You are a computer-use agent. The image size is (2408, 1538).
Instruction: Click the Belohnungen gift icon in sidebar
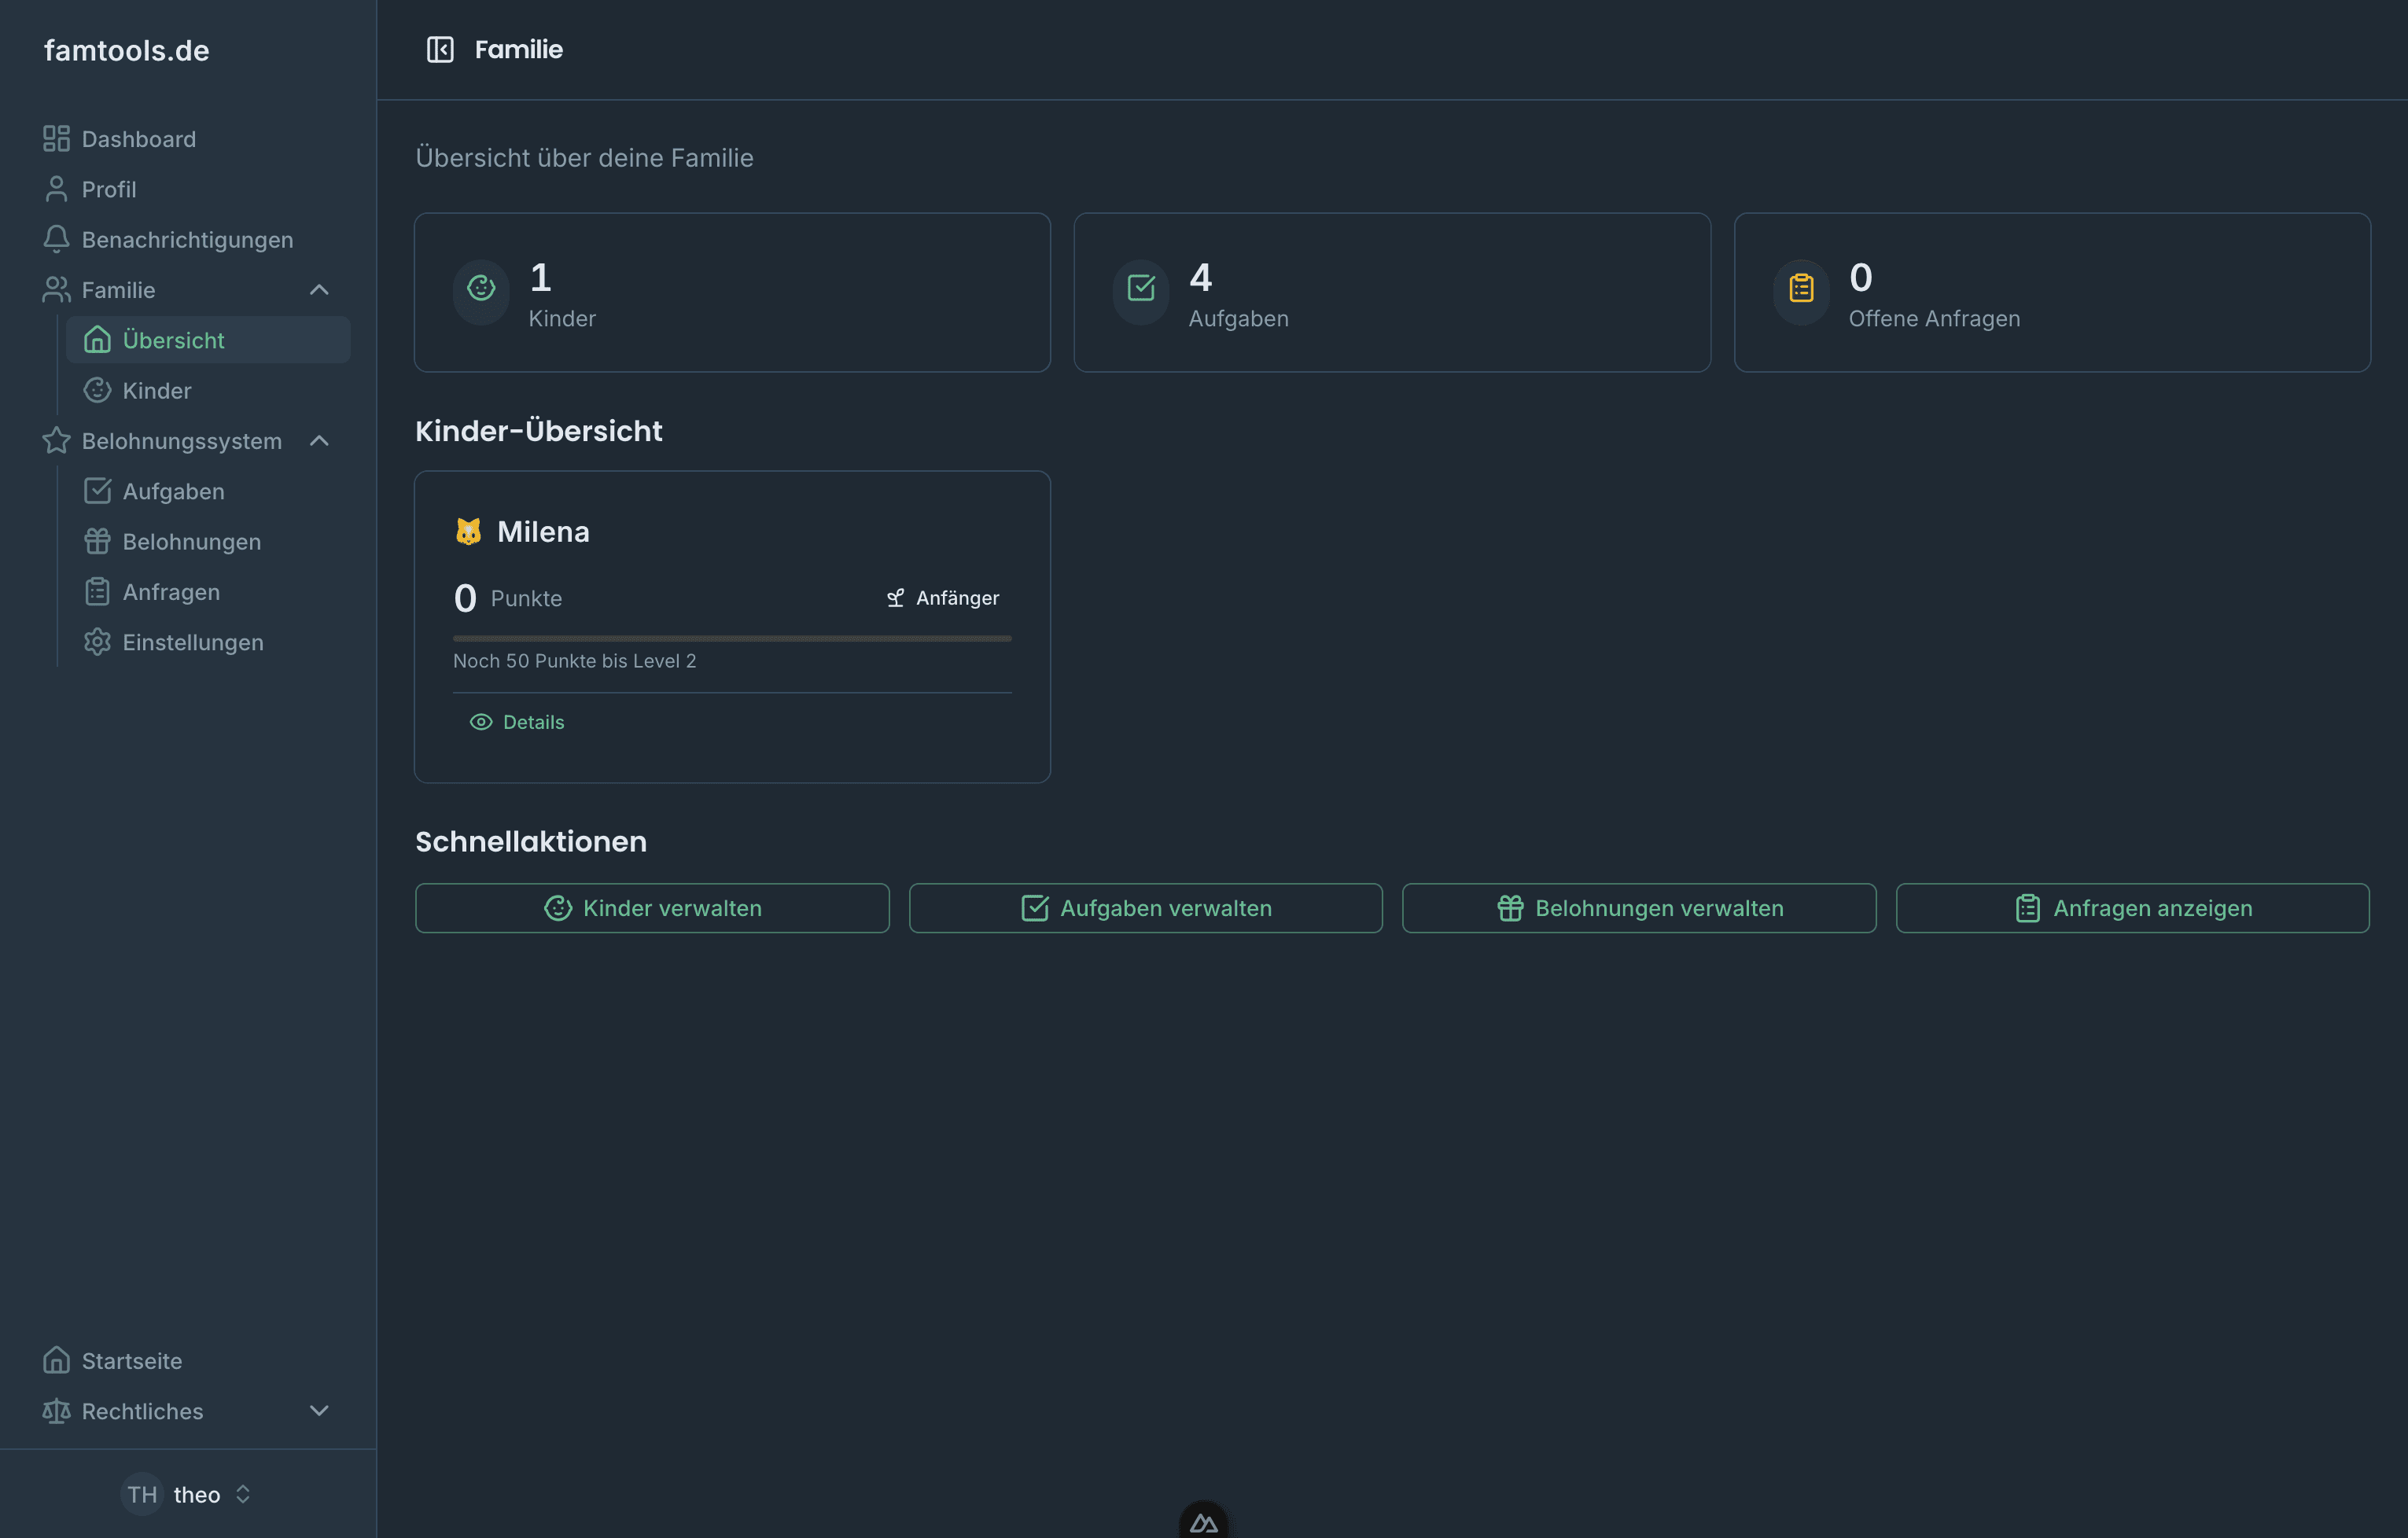[97, 541]
